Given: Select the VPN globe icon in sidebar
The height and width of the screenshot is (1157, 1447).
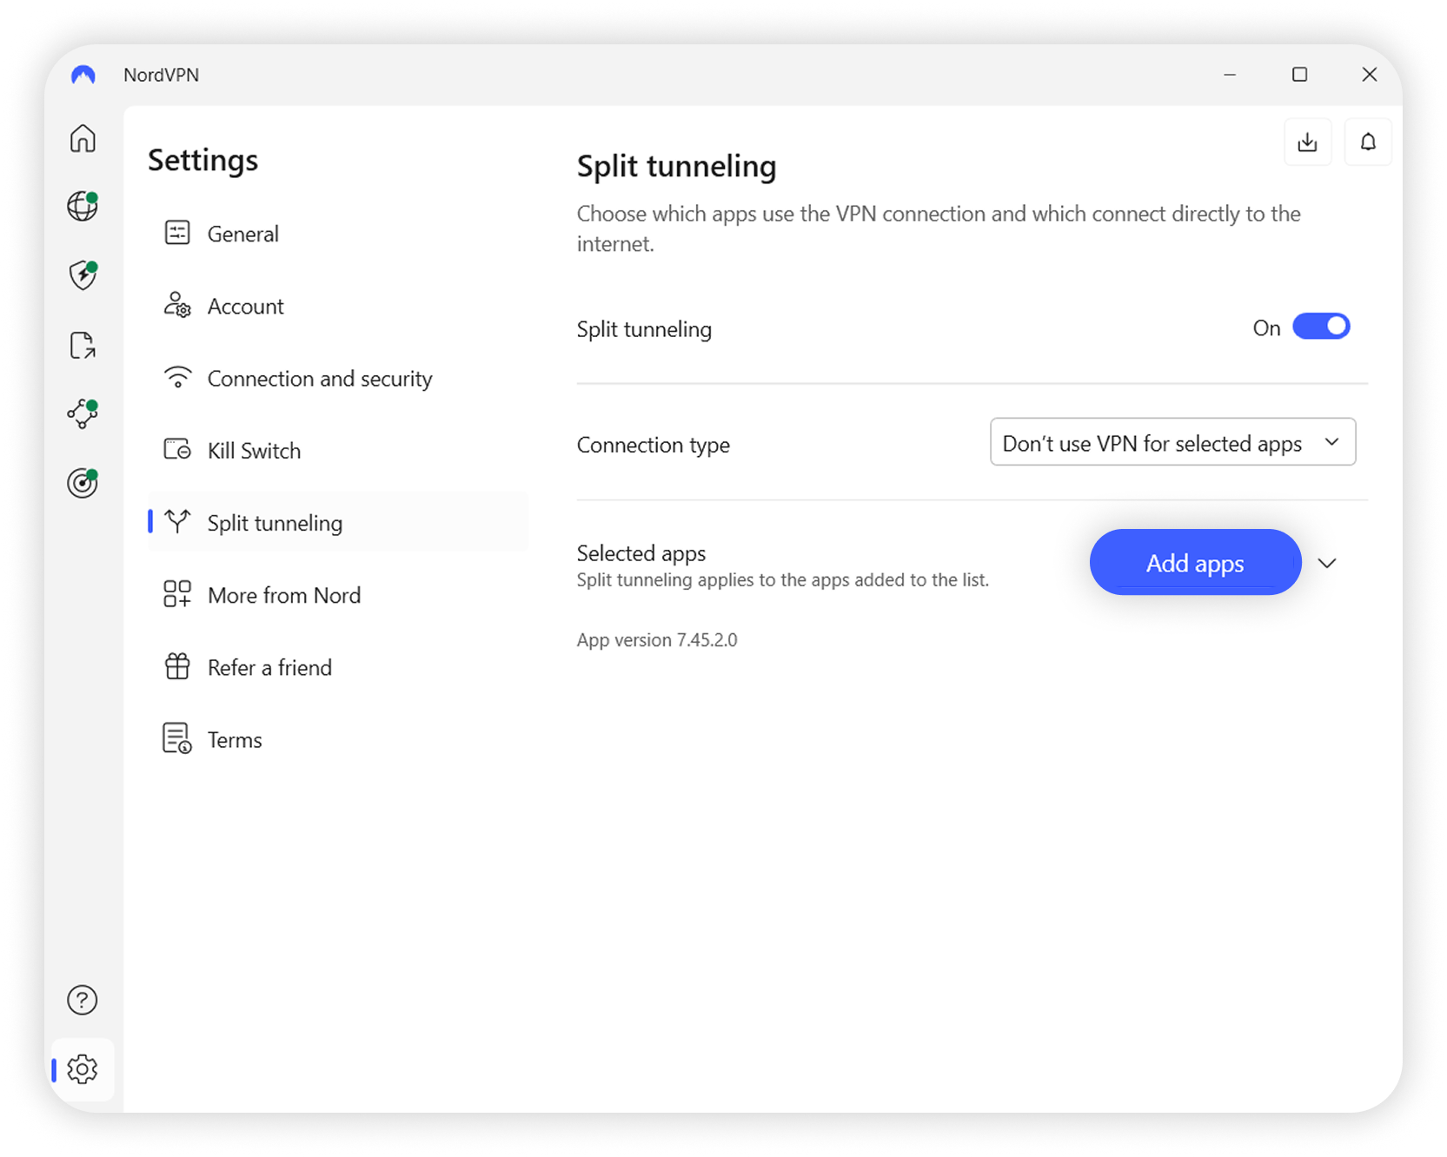Looking at the screenshot, I should [x=82, y=206].
